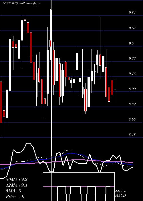Screen dimensions: 143x201
Task: Click the NYSE SHO chart title text
Action: (22, 3)
